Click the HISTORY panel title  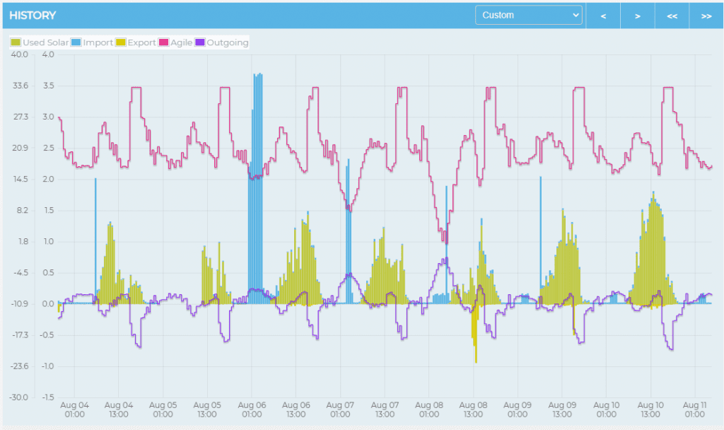pyautogui.click(x=33, y=16)
